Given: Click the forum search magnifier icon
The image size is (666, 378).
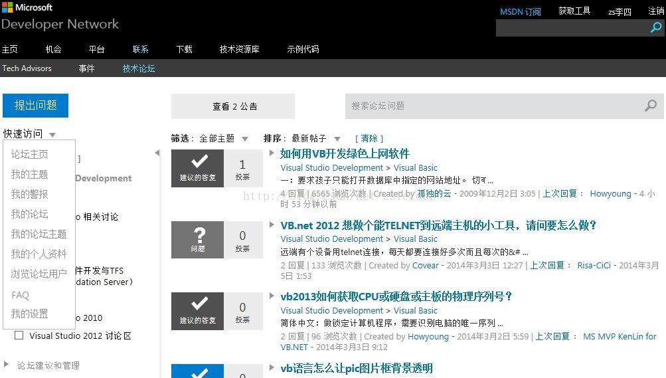Looking at the screenshot, I should tap(650, 106).
